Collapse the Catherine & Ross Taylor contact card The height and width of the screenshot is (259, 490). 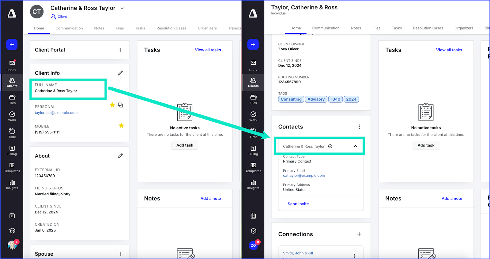pos(355,147)
